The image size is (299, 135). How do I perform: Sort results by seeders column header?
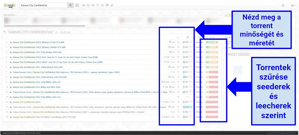click(x=212, y=38)
